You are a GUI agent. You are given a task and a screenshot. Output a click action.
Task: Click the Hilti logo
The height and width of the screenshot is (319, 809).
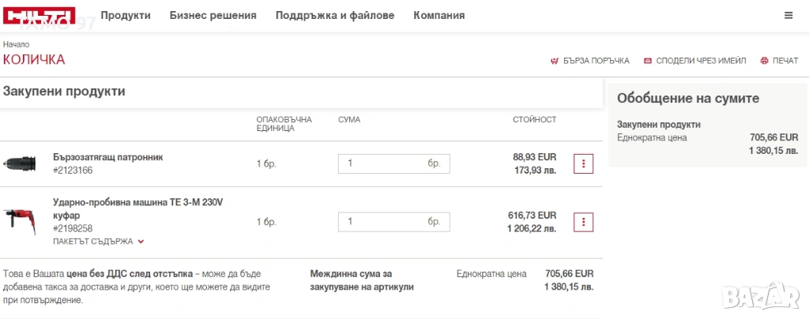click(x=40, y=16)
